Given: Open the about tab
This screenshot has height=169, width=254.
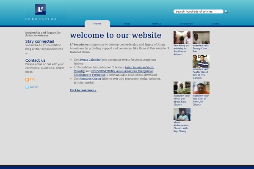Looking at the screenshot, I should pyautogui.click(x=216, y=24).
